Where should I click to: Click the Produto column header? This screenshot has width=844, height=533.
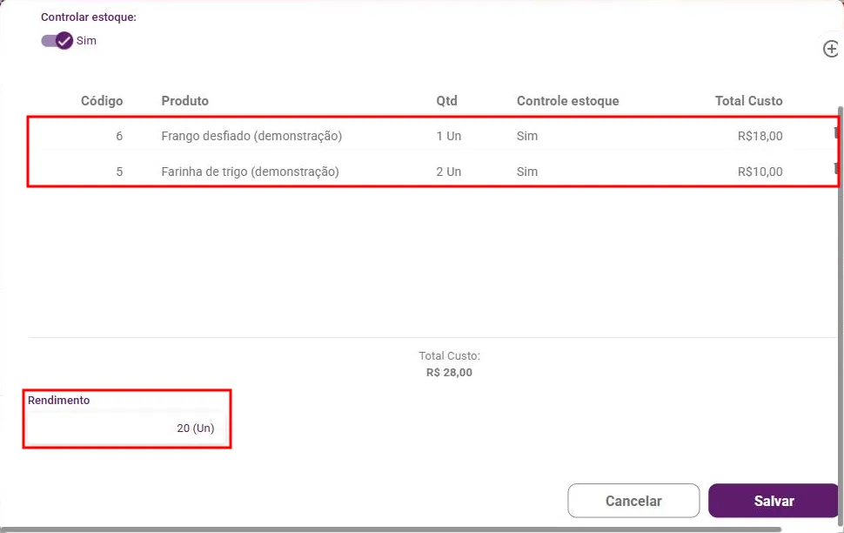pyautogui.click(x=184, y=101)
